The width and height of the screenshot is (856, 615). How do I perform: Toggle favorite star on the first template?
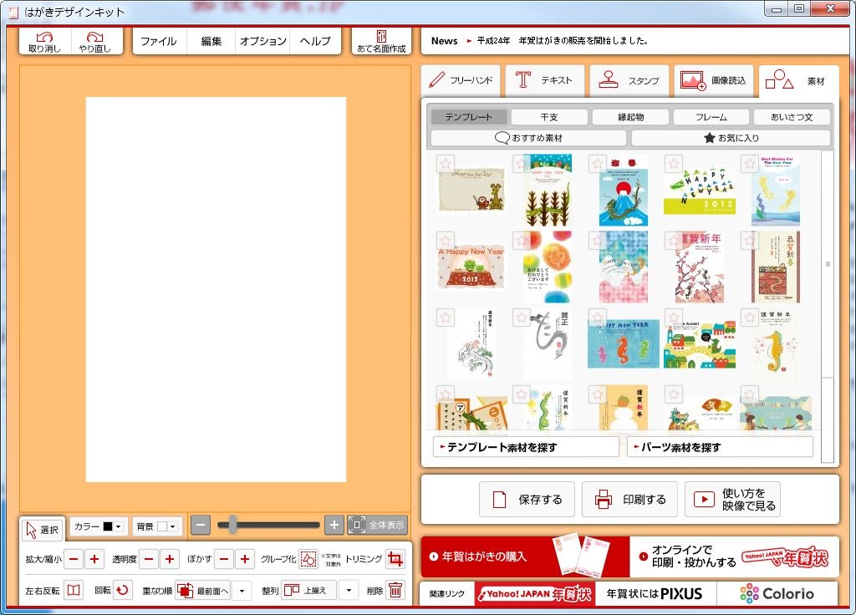(x=446, y=164)
